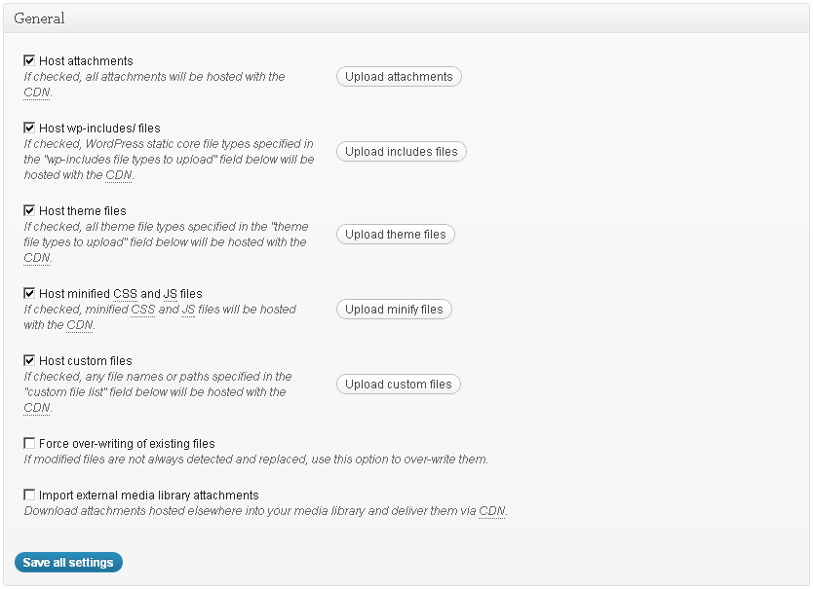This screenshot has width=813, height=589.
Task: Click Save all settings
Action: (x=67, y=562)
